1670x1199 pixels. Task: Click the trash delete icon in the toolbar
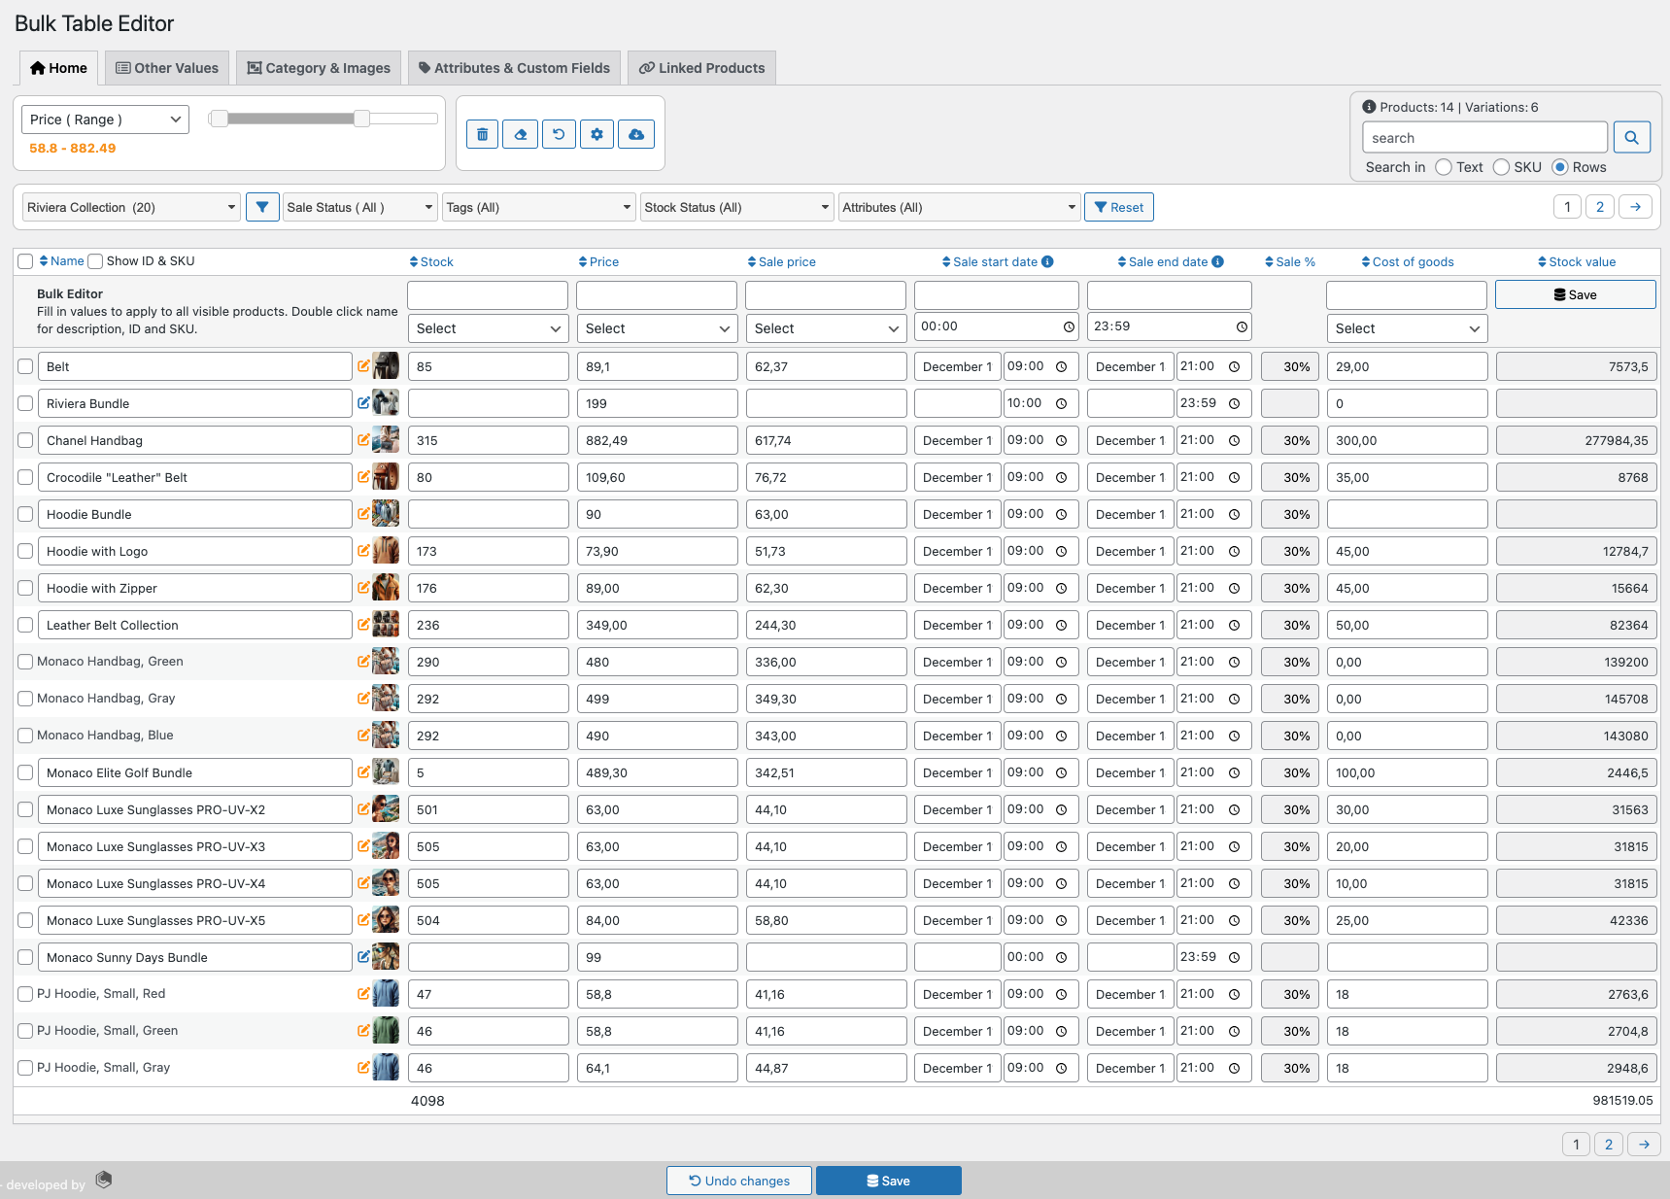(x=482, y=134)
